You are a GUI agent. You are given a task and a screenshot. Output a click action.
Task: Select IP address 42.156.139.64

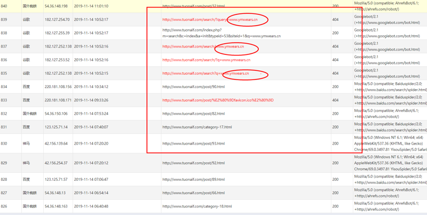coord(56,144)
